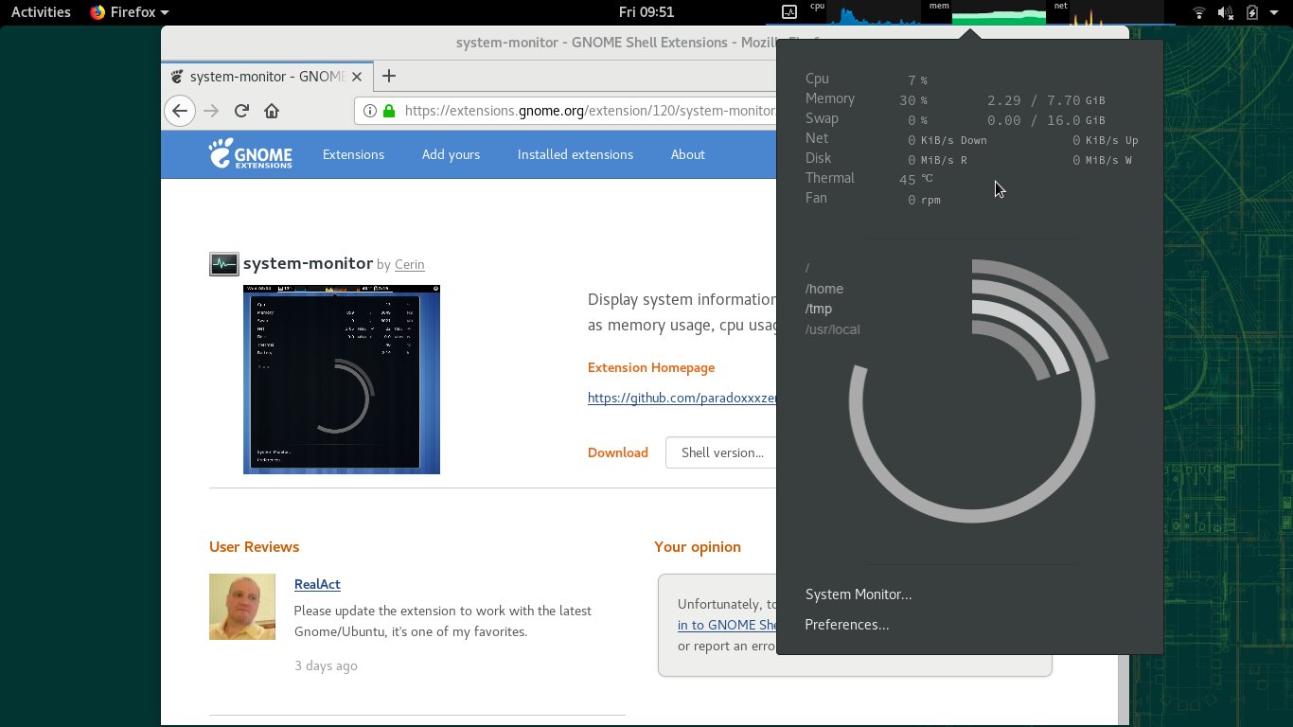This screenshot has width=1293, height=727.
Task: Expand the system menu arrow in the top bar
Action: (1274, 12)
